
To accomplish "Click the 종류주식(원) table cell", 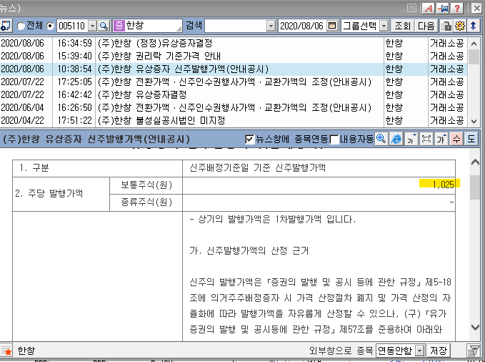I will 146,202.
